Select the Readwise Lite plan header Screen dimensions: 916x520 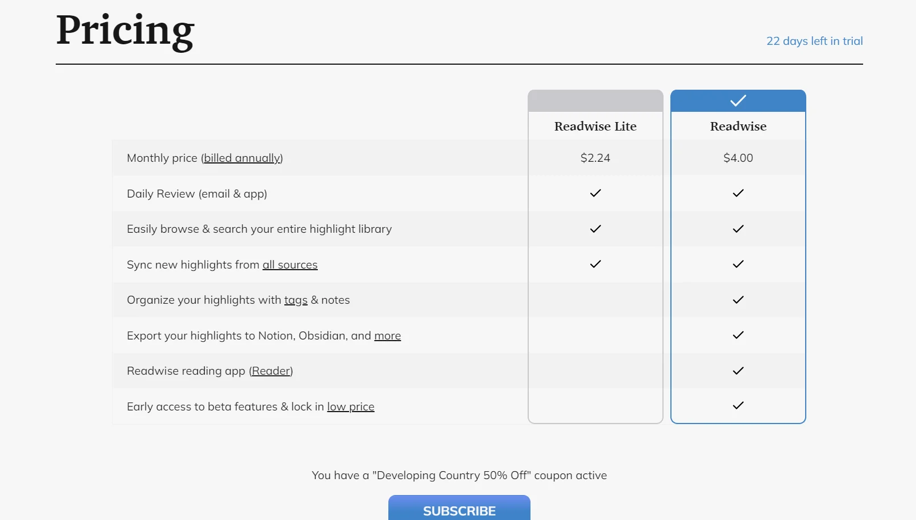[x=595, y=126]
